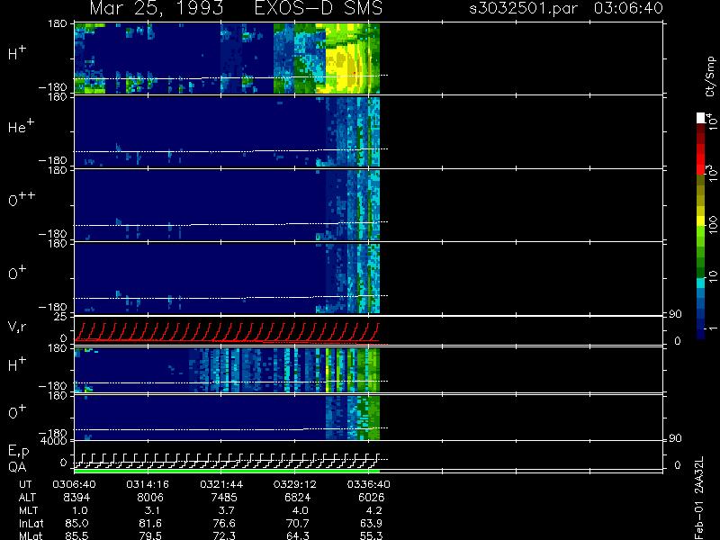Click MLT value "1.0"
The width and height of the screenshot is (720, 540).
point(80,510)
